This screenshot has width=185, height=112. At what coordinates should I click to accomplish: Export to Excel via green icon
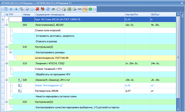click(69, 9)
